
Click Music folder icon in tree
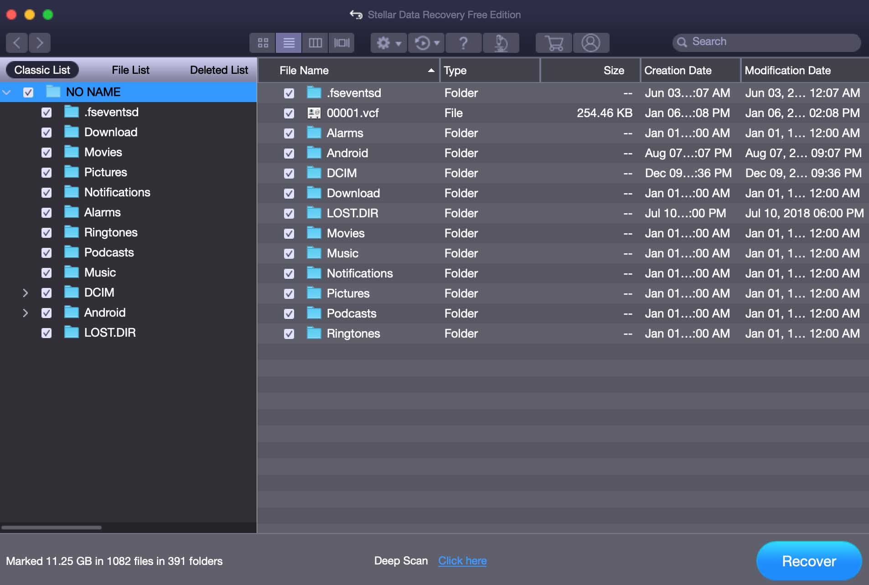click(72, 272)
